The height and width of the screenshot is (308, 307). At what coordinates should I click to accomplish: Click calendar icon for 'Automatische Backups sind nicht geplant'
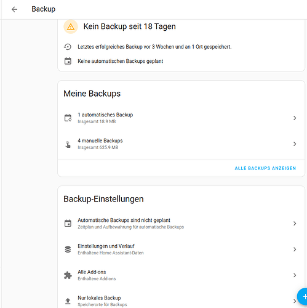68,223
